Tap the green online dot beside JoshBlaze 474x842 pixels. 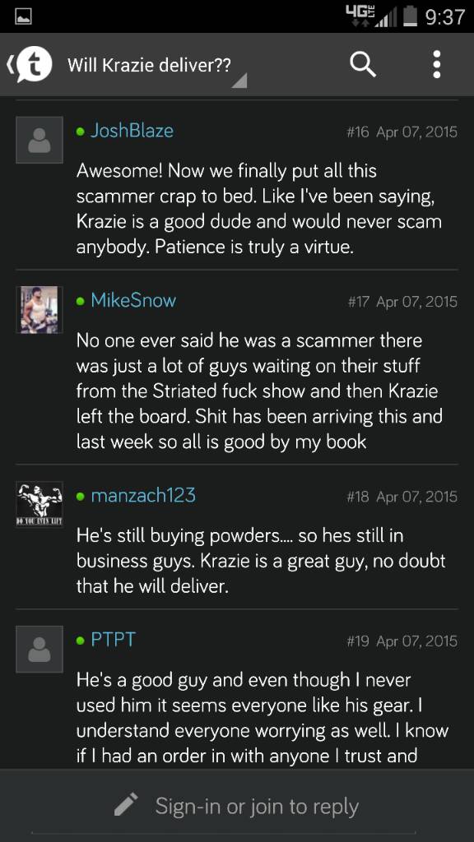click(x=81, y=132)
